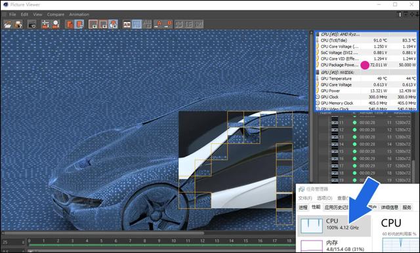Open the 文件(F) menu in Task Manager

[x=305, y=198]
